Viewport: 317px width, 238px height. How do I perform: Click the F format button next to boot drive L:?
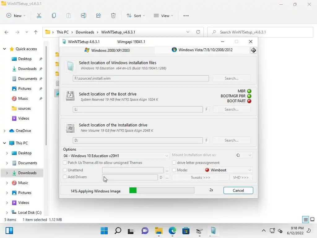pyautogui.click(x=206, y=109)
